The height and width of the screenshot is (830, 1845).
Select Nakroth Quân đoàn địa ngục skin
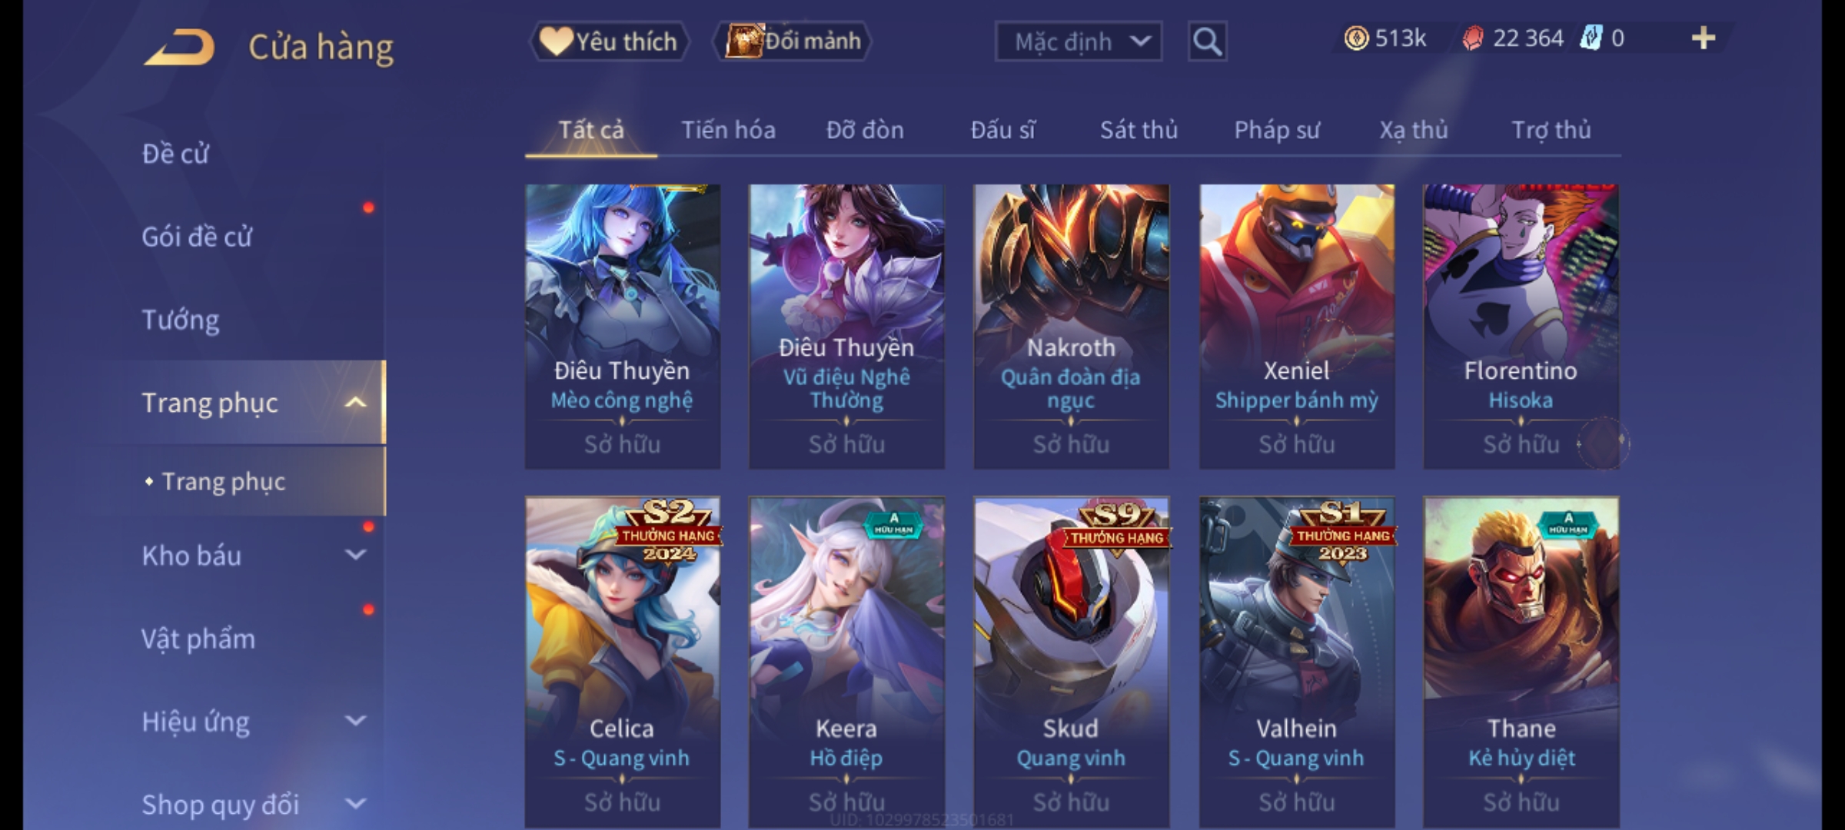point(1071,327)
